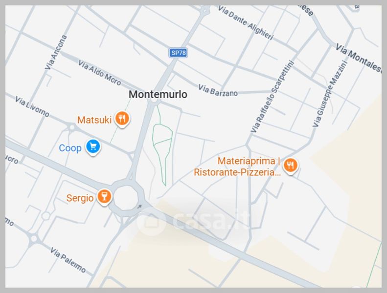Click the SP78 road shield

point(178,53)
